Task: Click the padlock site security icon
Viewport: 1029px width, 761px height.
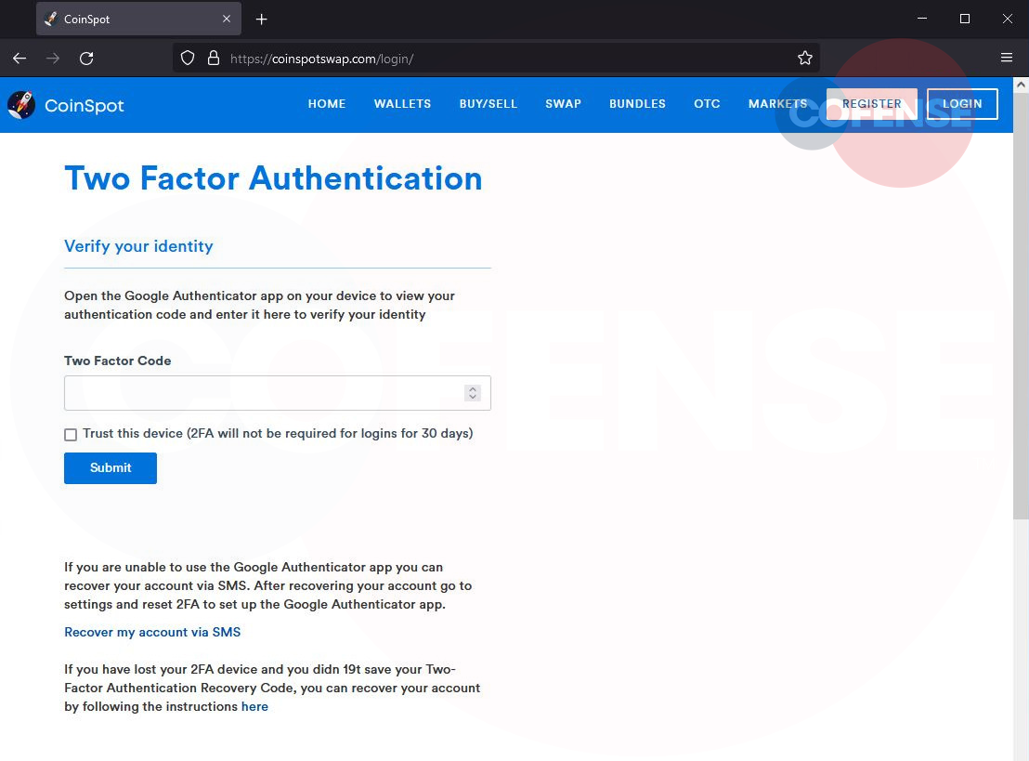Action: (x=213, y=58)
